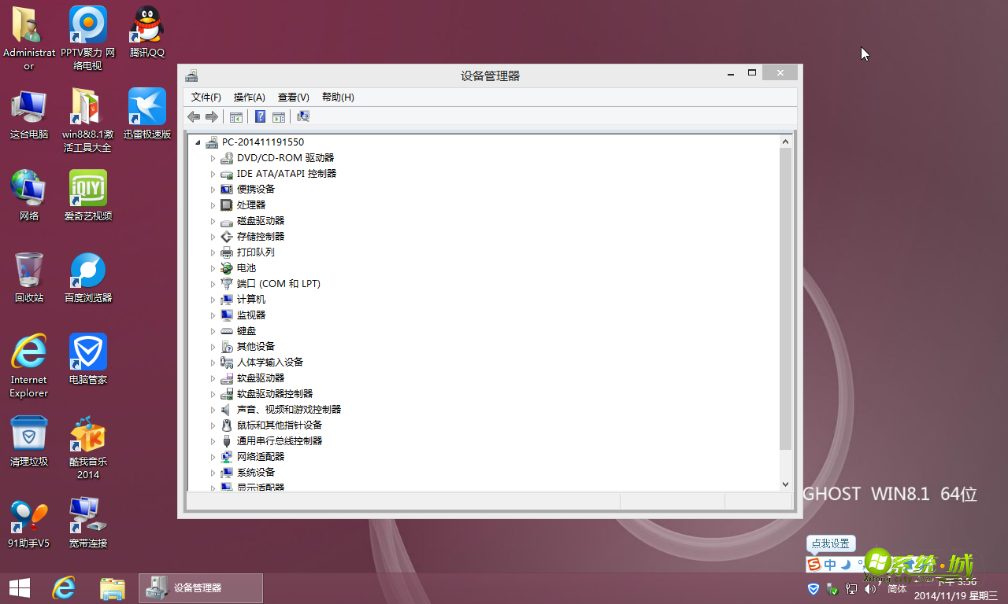
Task: Click the Scan for hardware changes icon
Action: point(303,116)
